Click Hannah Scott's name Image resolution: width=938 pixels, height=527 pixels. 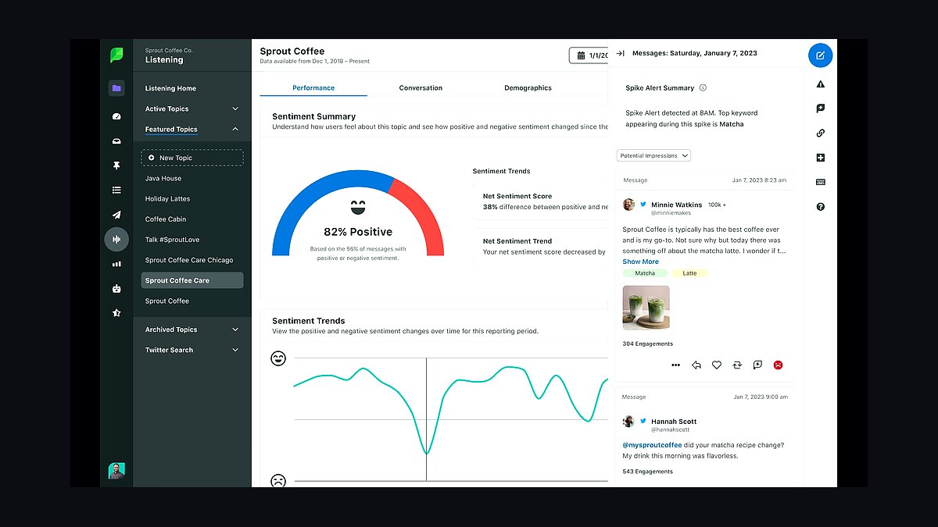point(674,422)
